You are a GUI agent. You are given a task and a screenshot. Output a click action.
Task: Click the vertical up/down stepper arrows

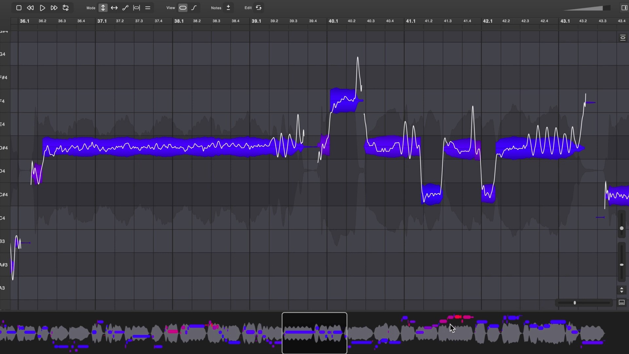coord(621,290)
